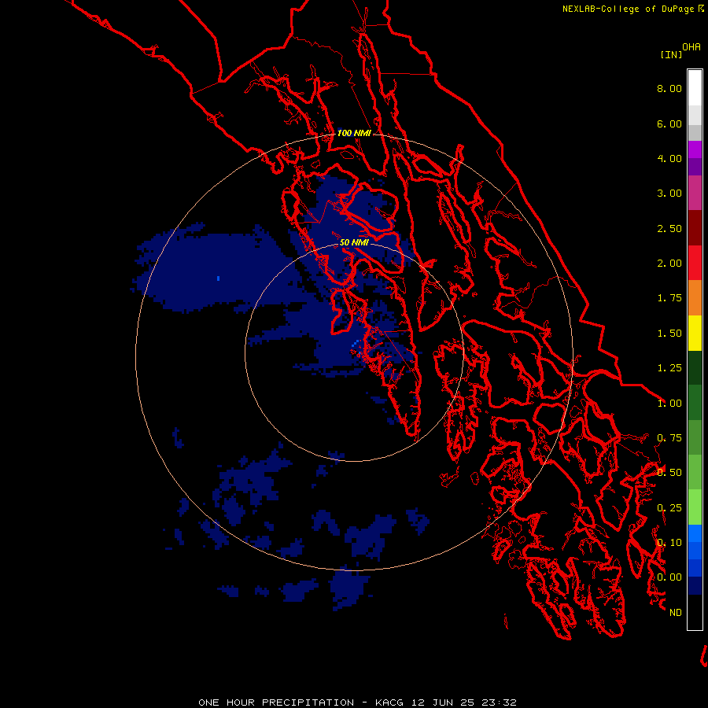Click the 2.00 legend value
Screen dimensions: 708x708
coord(669,264)
